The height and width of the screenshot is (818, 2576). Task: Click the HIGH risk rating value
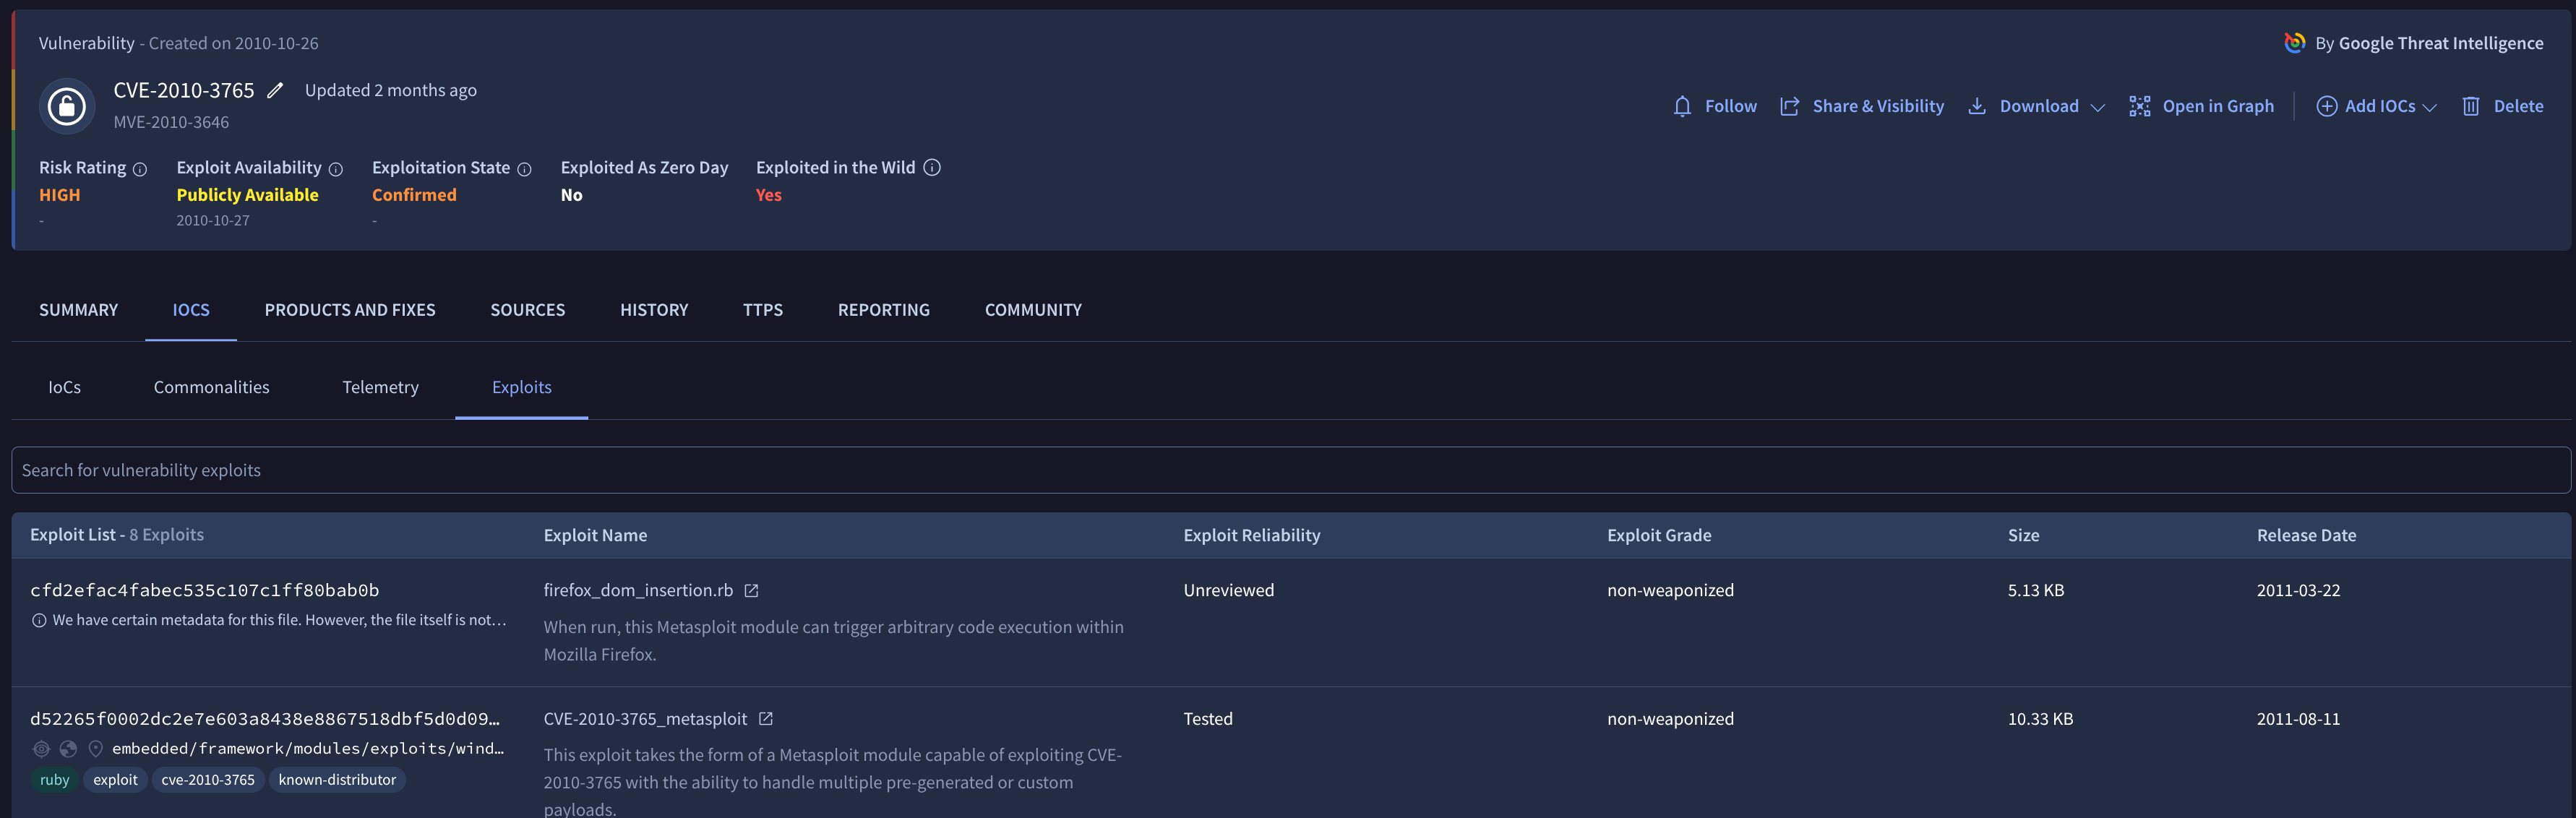tap(59, 195)
